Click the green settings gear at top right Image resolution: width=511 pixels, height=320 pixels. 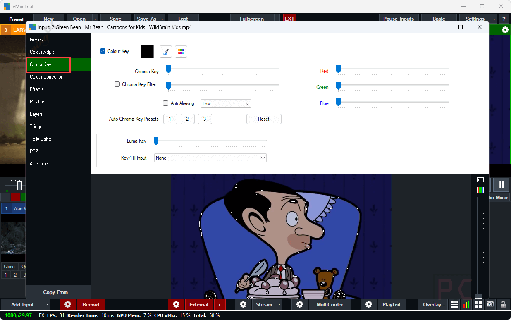coord(505,30)
